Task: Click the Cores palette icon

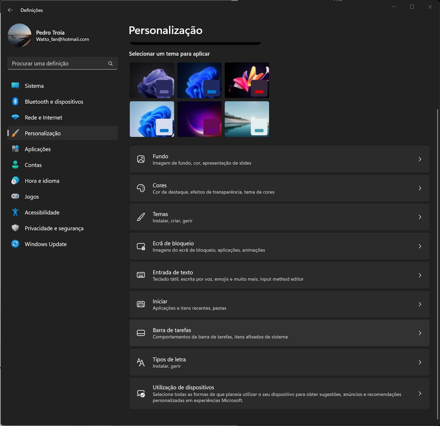Action: [x=141, y=188]
